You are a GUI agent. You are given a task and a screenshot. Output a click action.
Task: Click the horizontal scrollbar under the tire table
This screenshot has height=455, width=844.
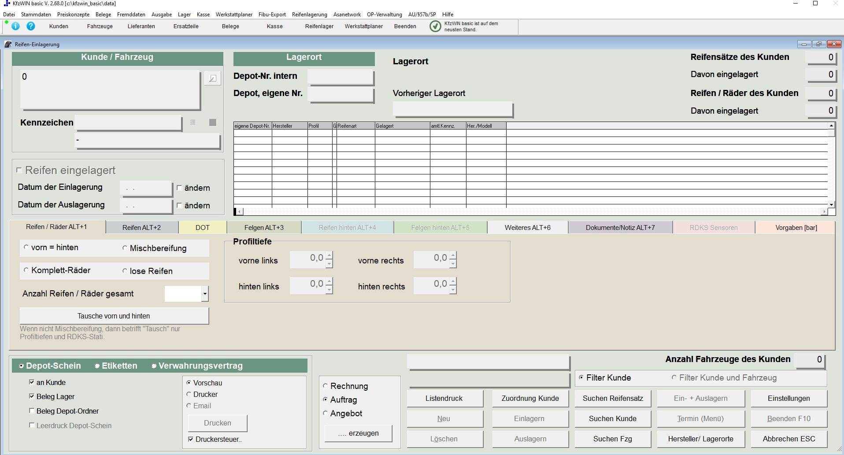(x=529, y=212)
